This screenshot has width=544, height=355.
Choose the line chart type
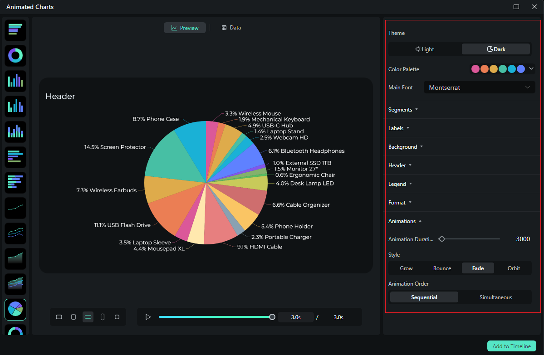tap(15, 208)
